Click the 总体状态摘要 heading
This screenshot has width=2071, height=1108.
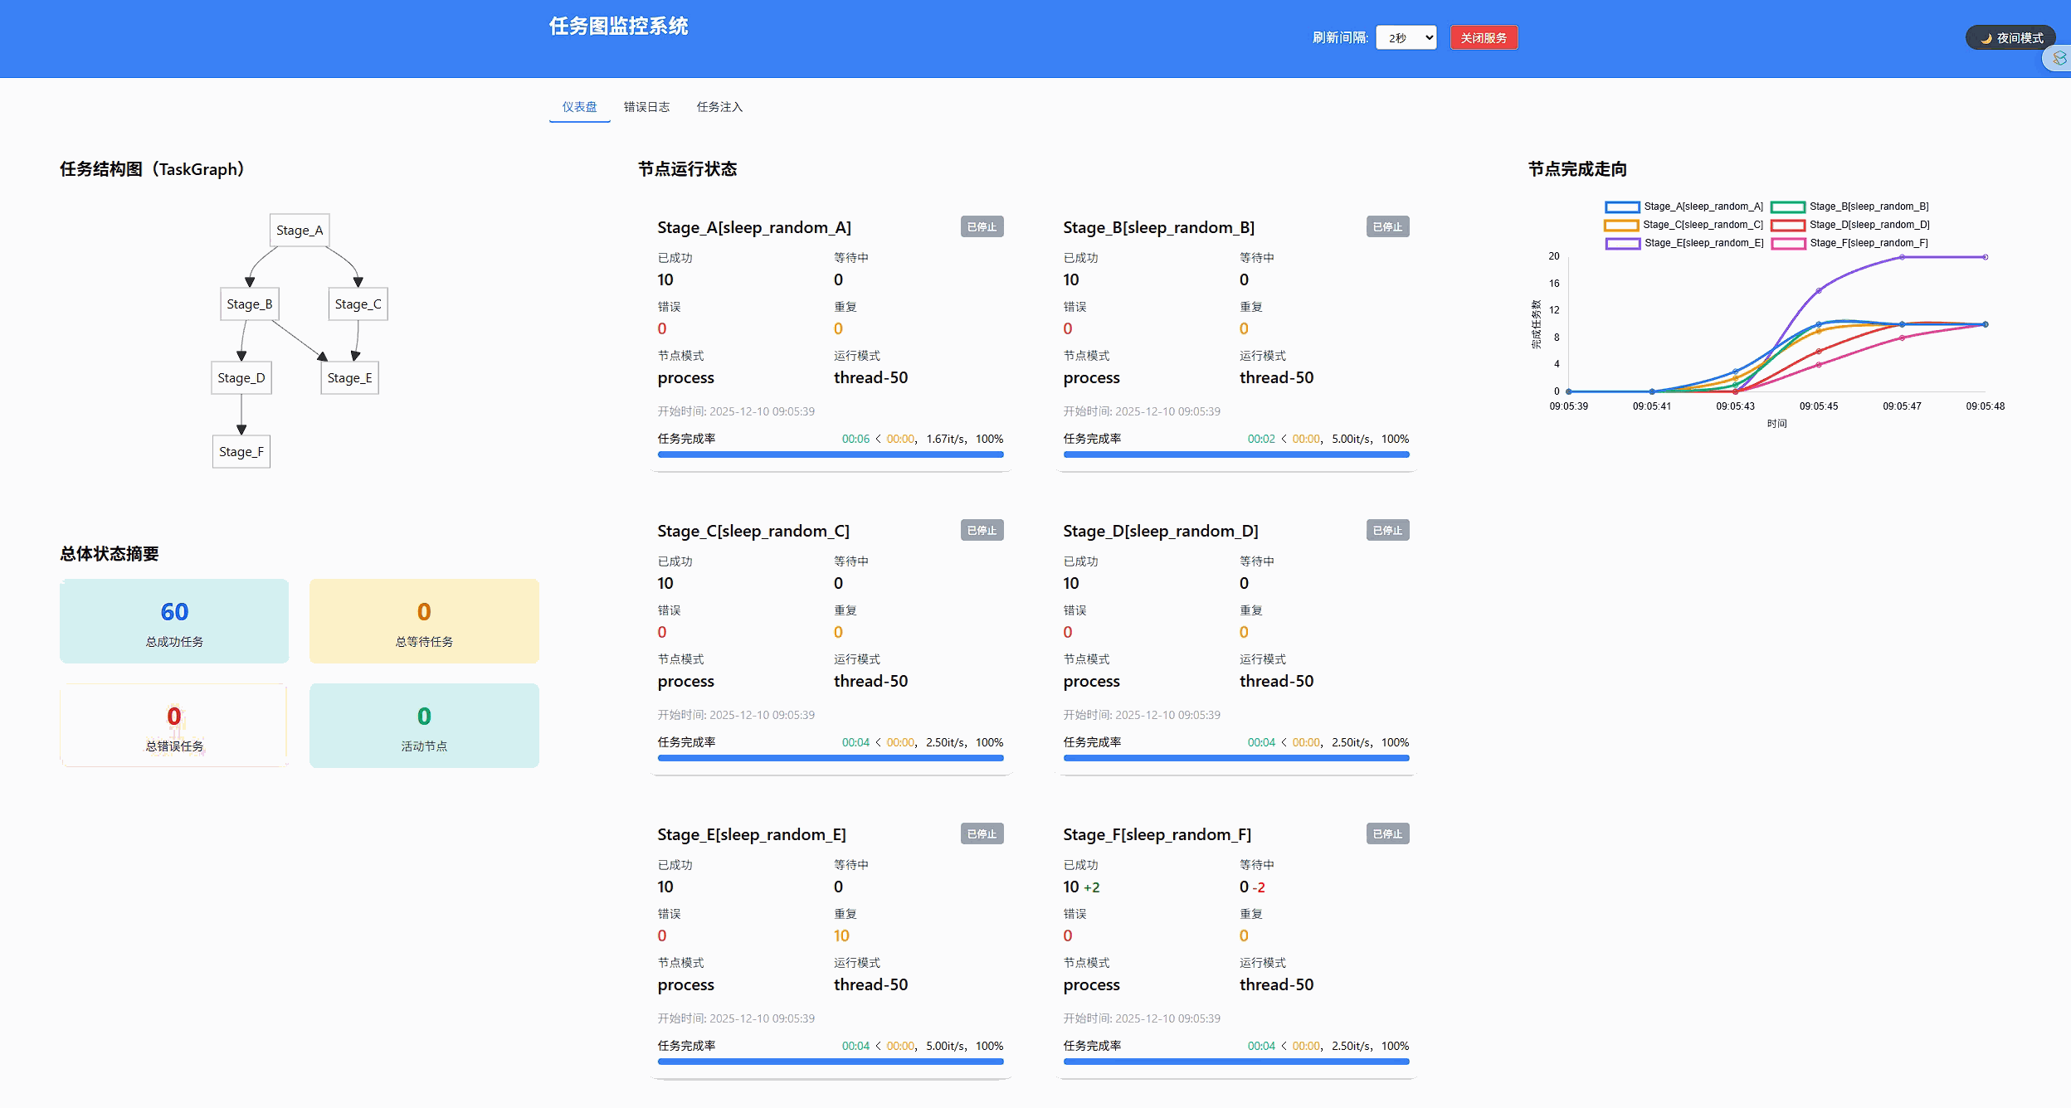tap(109, 554)
